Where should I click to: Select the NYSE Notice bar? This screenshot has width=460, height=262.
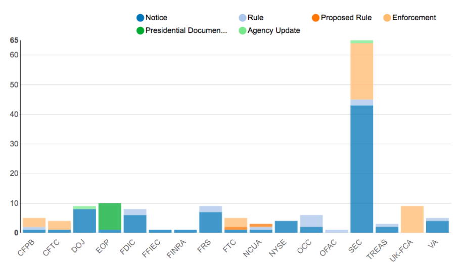coord(286,227)
